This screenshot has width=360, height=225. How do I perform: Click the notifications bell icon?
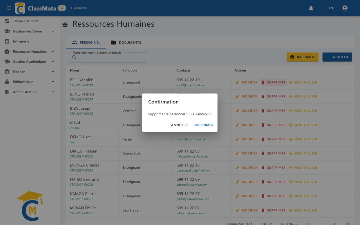(x=311, y=8)
